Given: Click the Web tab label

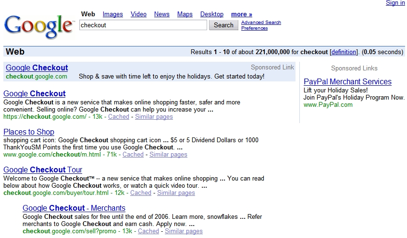Looking at the screenshot, I should (x=88, y=14).
